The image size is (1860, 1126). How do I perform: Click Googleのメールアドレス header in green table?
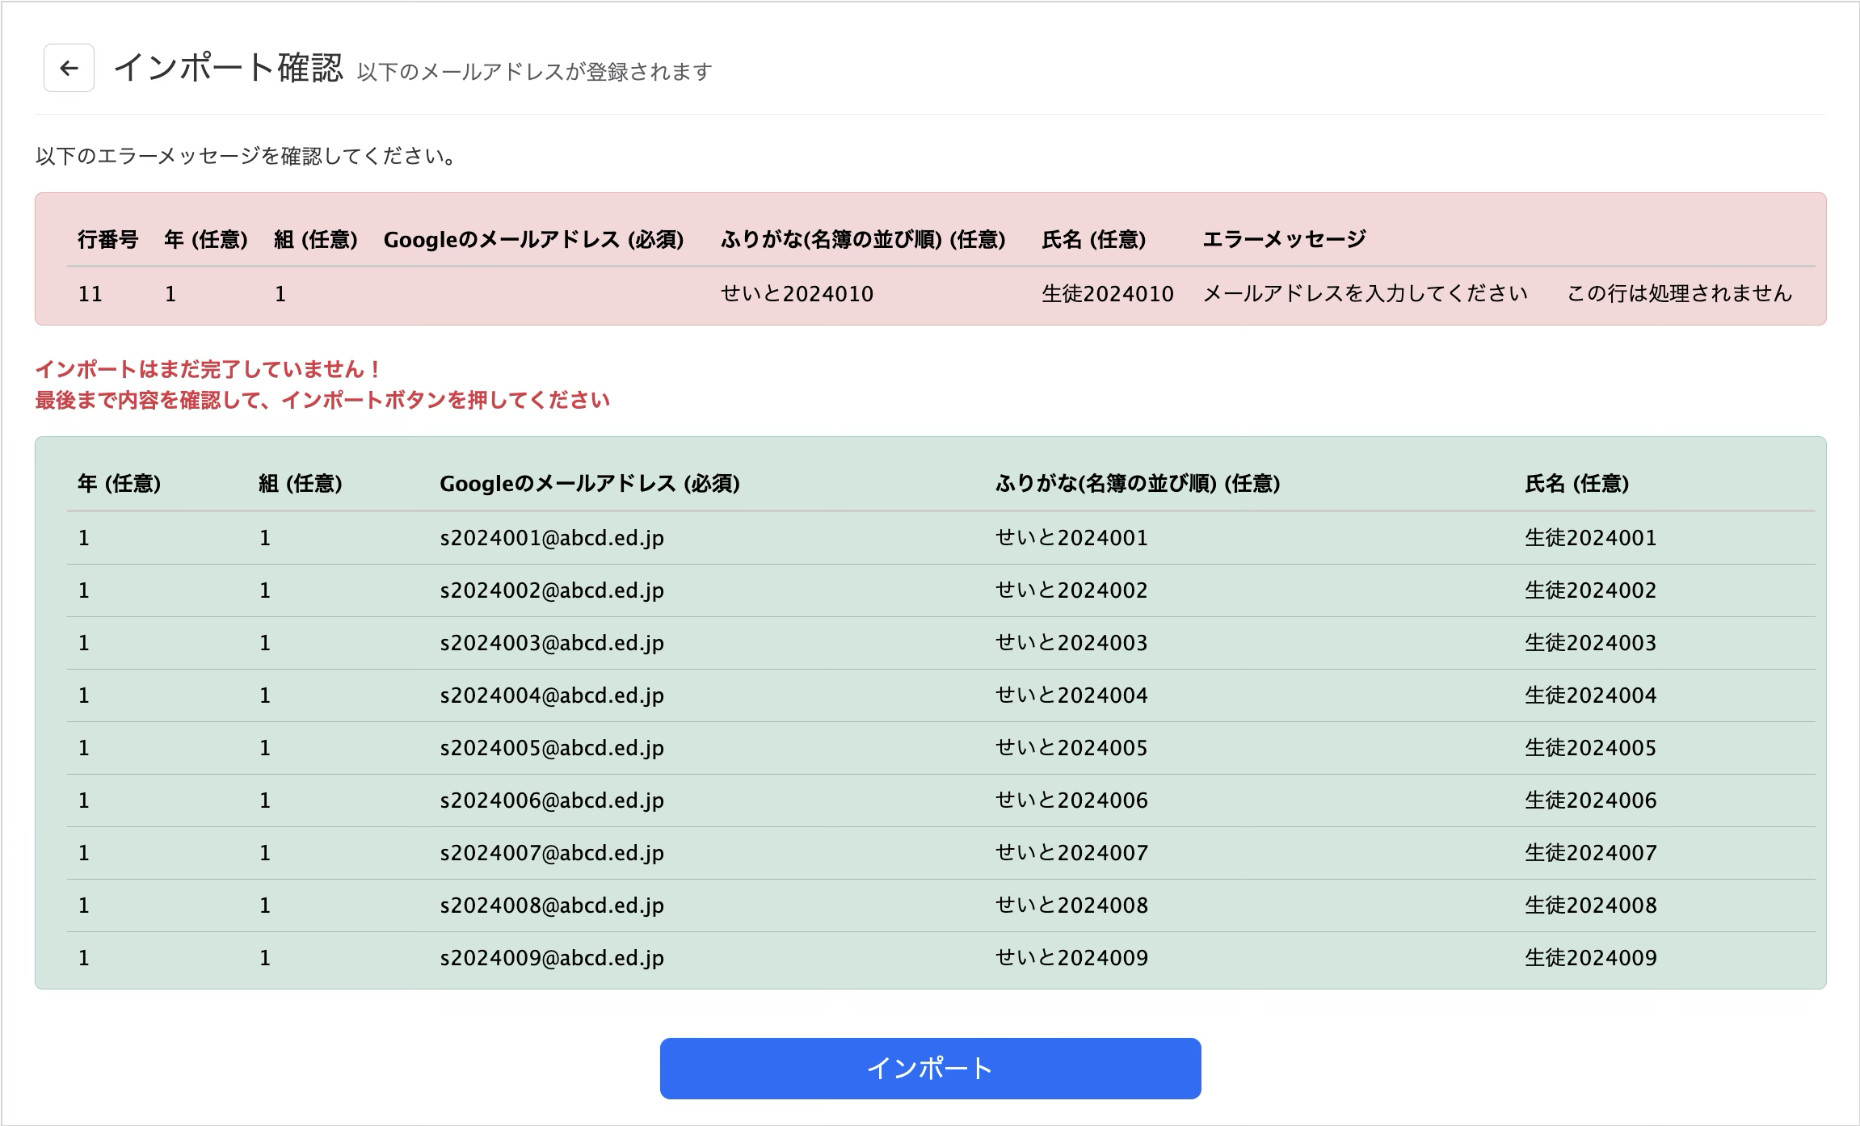(x=589, y=484)
